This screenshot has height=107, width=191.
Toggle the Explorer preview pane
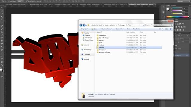167,29
